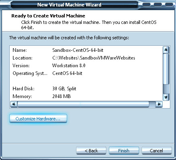Select the Name row Sandbox-CentOS-64-bit
The width and height of the screenshot is (176, 160).
[86, 50]
